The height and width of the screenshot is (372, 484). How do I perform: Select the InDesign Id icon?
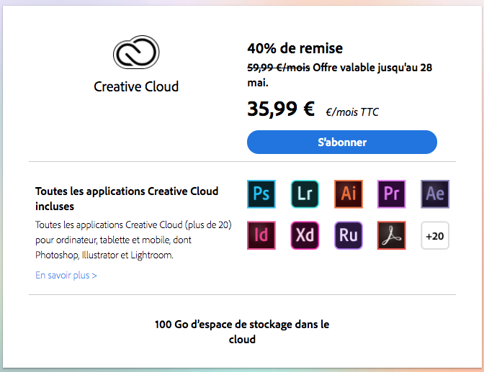(261, 235)
